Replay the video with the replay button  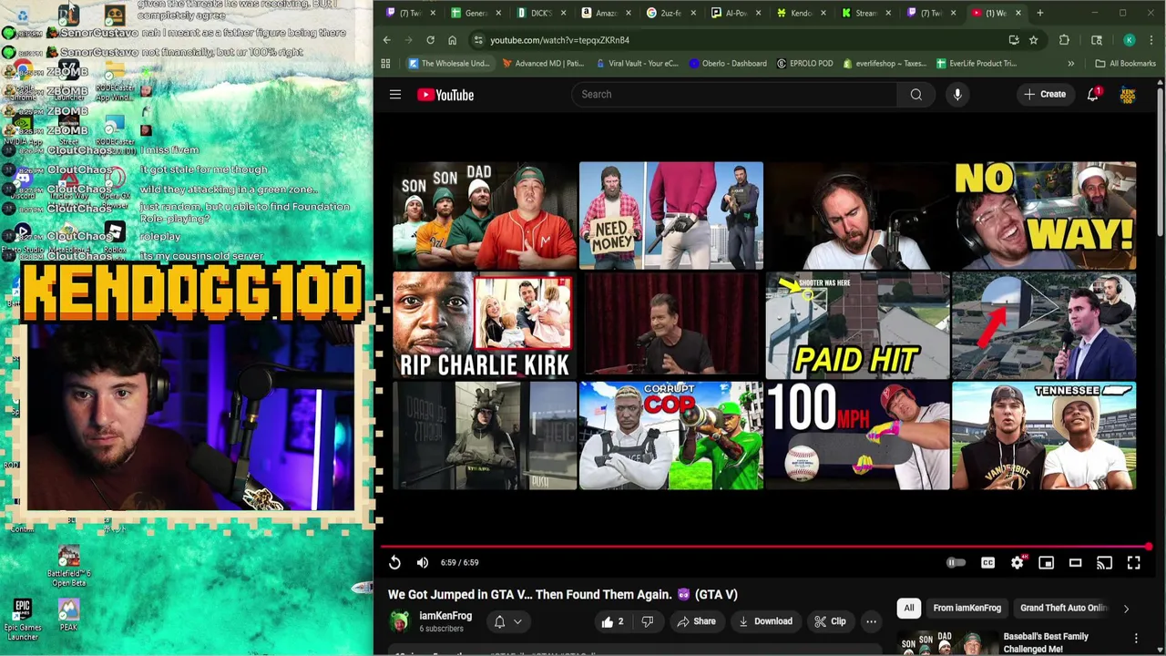pos(394,562)
